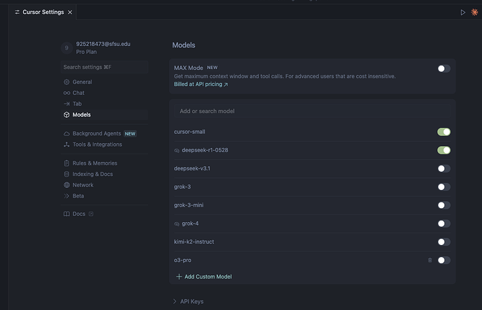
Task: Enable the grok-4 model toggle
Action: (x=444, y=223)
